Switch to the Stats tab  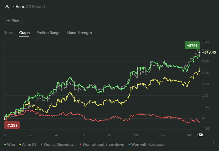pos(8,33)
